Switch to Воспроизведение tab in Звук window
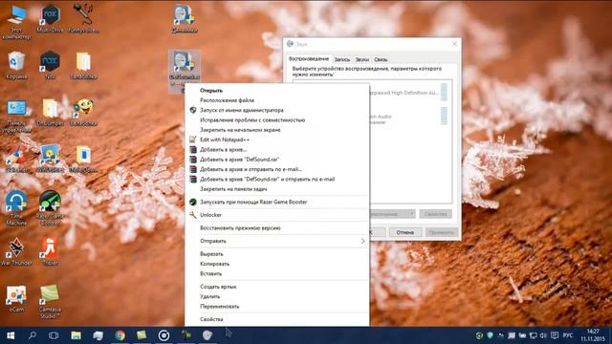Viewport: 612px width, 344px height. (x=309, y=59)
